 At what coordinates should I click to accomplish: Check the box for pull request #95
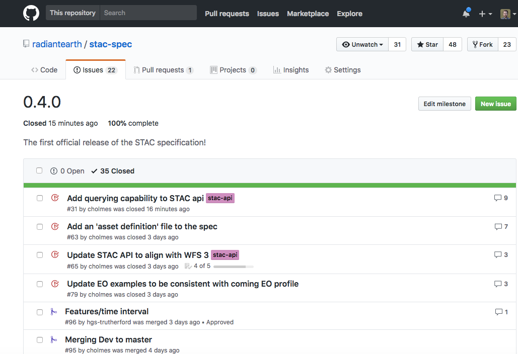[x=40, y=340]
